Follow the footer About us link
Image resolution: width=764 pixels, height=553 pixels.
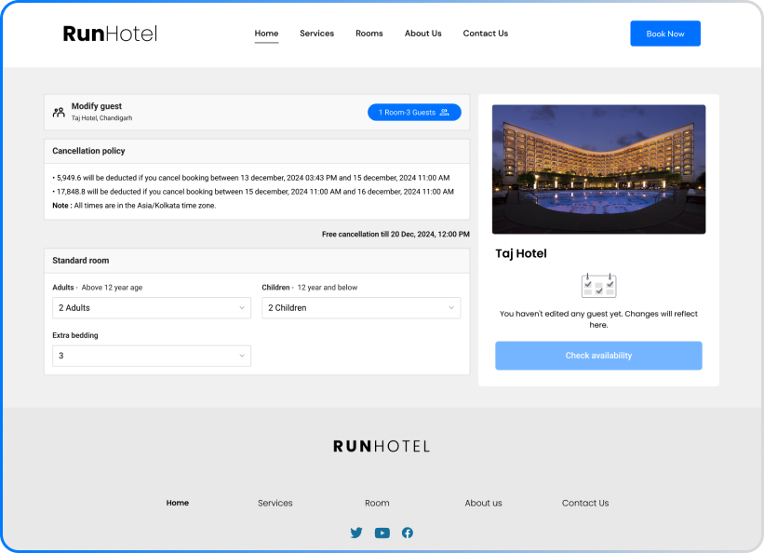coord(483,503)
